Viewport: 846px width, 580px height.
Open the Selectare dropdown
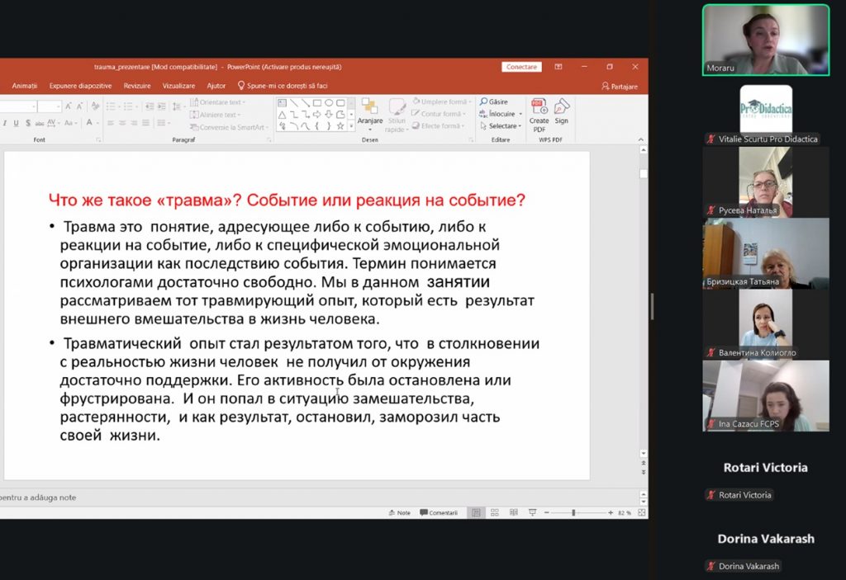click(520, 126)
